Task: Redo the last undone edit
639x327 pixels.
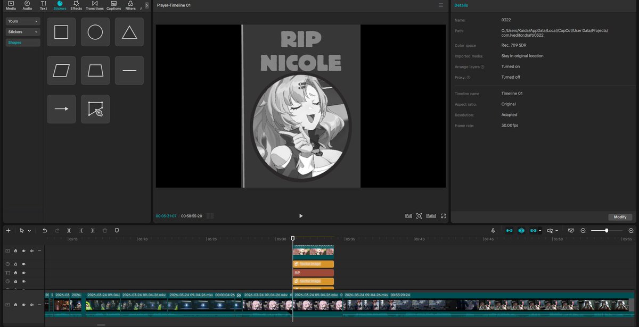Action: pos(56,231)
